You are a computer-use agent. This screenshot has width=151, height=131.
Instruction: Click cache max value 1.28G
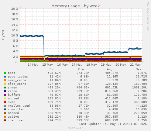pyautogui.click(x=142, y=91)
